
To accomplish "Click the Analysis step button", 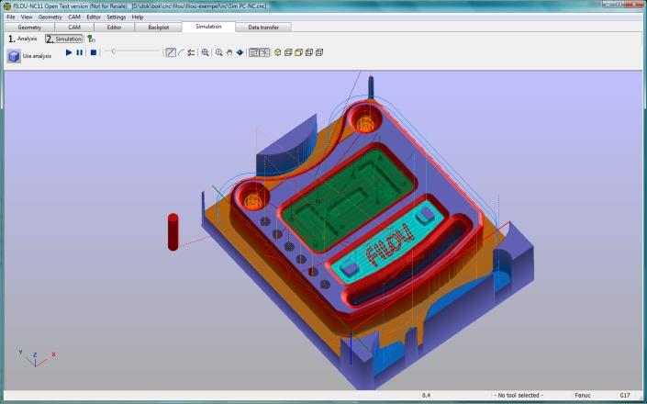I will (x=23, y=39).
